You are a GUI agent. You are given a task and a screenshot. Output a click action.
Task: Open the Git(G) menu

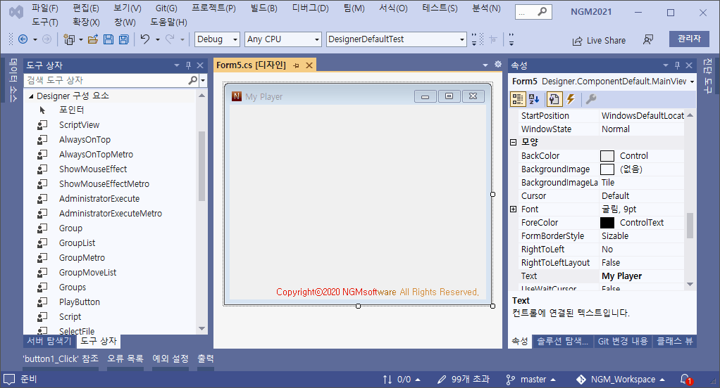pos(166,8)
